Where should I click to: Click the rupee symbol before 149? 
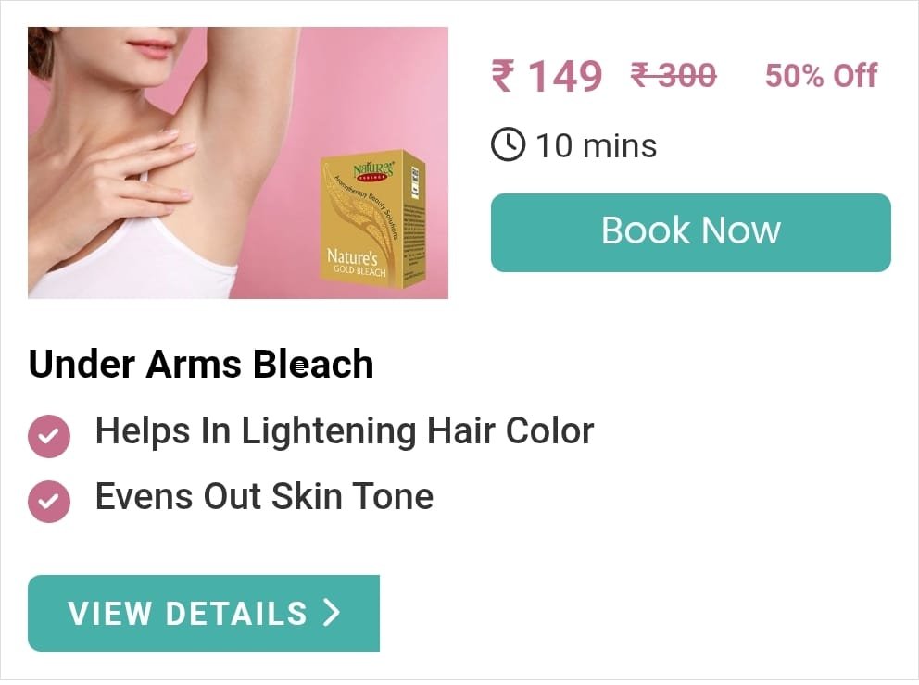pyautogui.click(x=503, y=76)
